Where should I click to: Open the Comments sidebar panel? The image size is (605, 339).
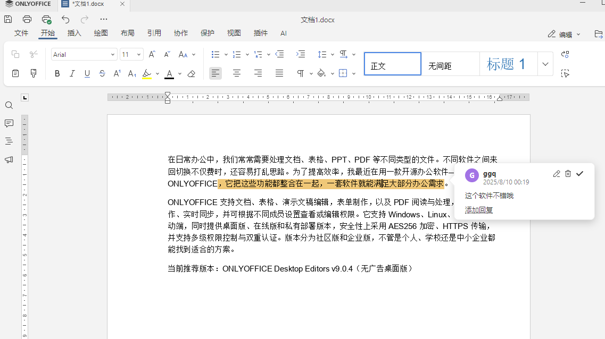[9, 123]
